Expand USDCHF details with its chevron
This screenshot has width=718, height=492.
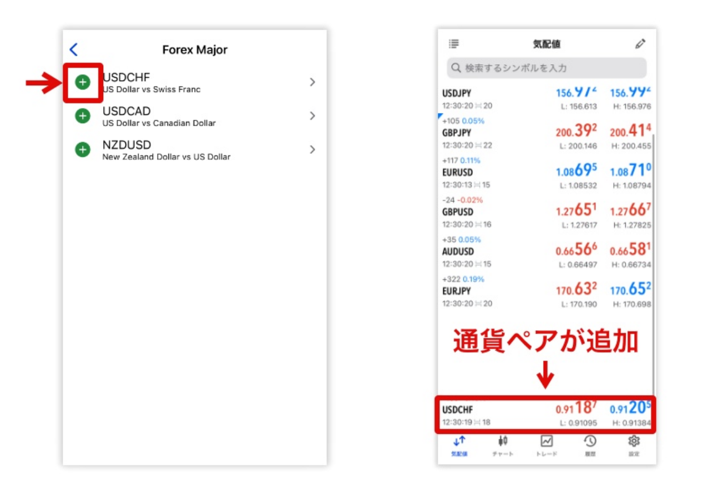[312, 82]
